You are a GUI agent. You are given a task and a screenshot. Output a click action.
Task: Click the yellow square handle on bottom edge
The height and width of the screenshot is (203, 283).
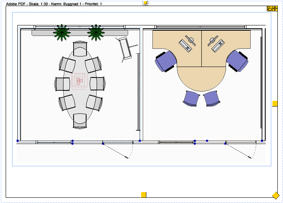(144, 195)
